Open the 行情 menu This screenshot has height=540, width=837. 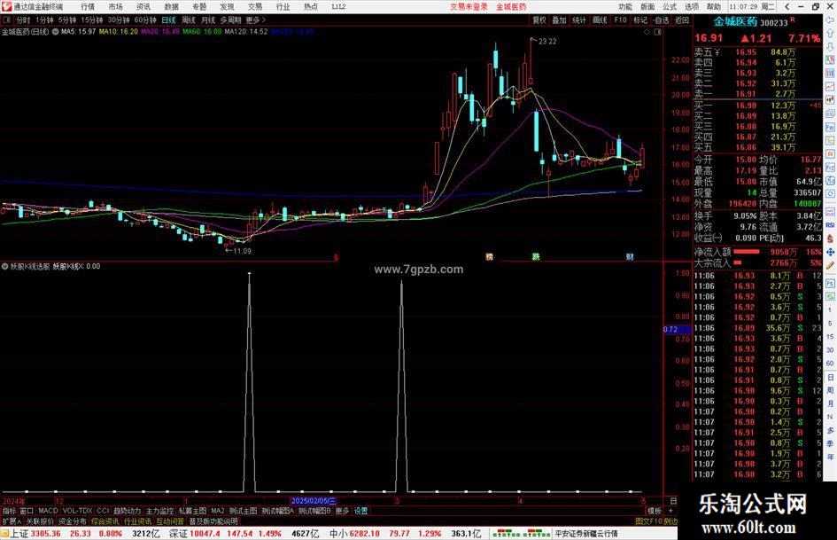point(88,7)
